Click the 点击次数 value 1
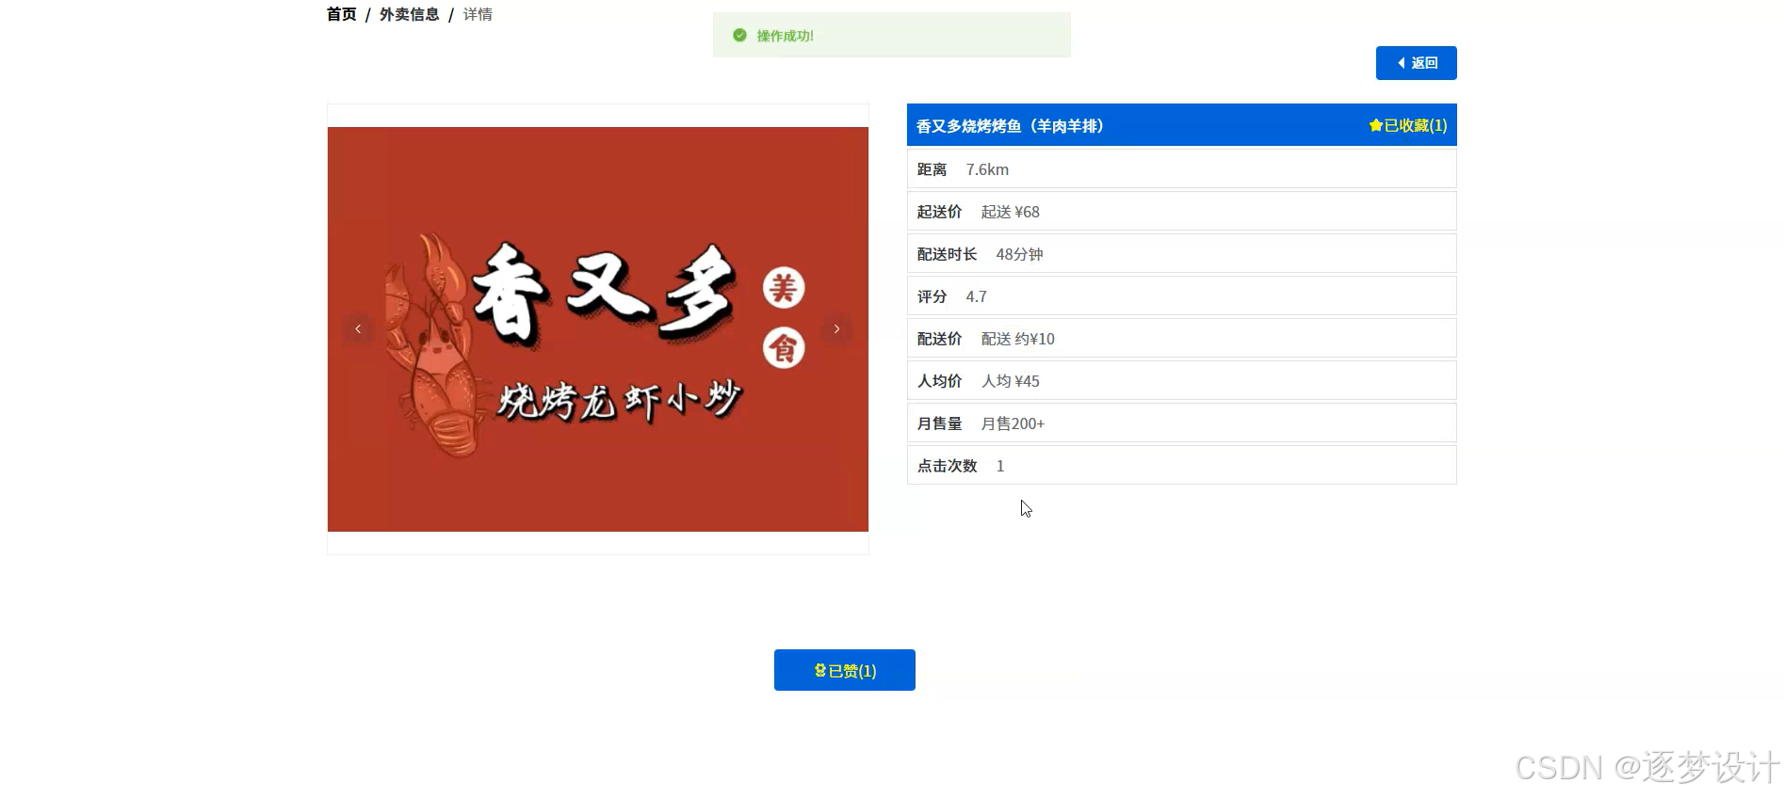 tap(1000, 466)
